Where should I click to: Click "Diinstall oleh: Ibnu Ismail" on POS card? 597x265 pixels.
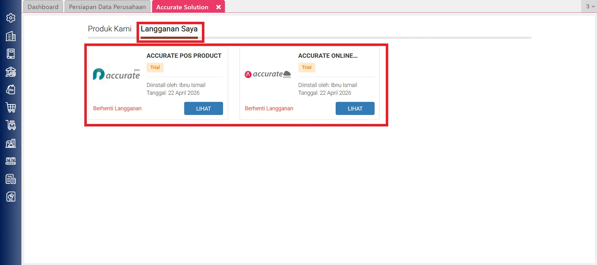click(176, 85)
